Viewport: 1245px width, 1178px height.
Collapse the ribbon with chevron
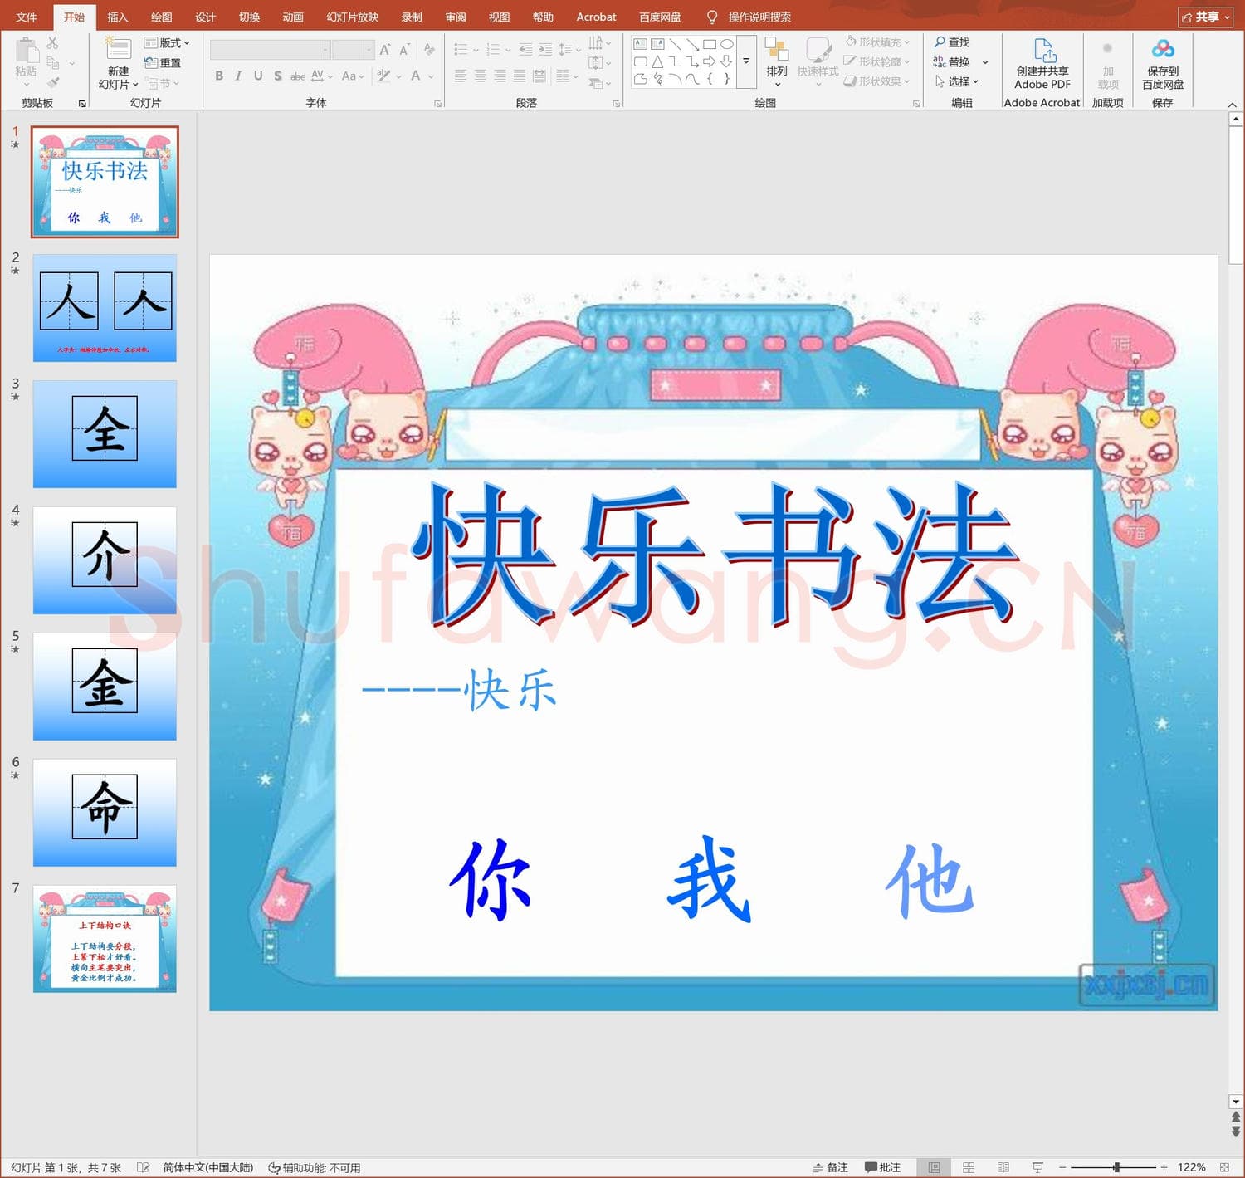1233,105
